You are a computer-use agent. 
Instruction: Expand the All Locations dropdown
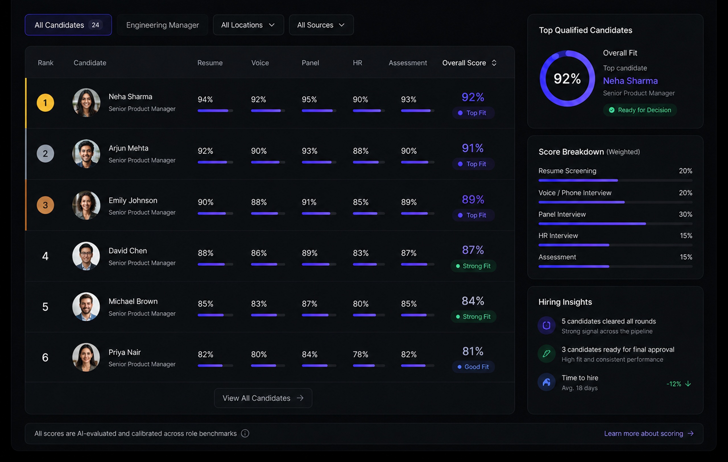pos(248,25)
